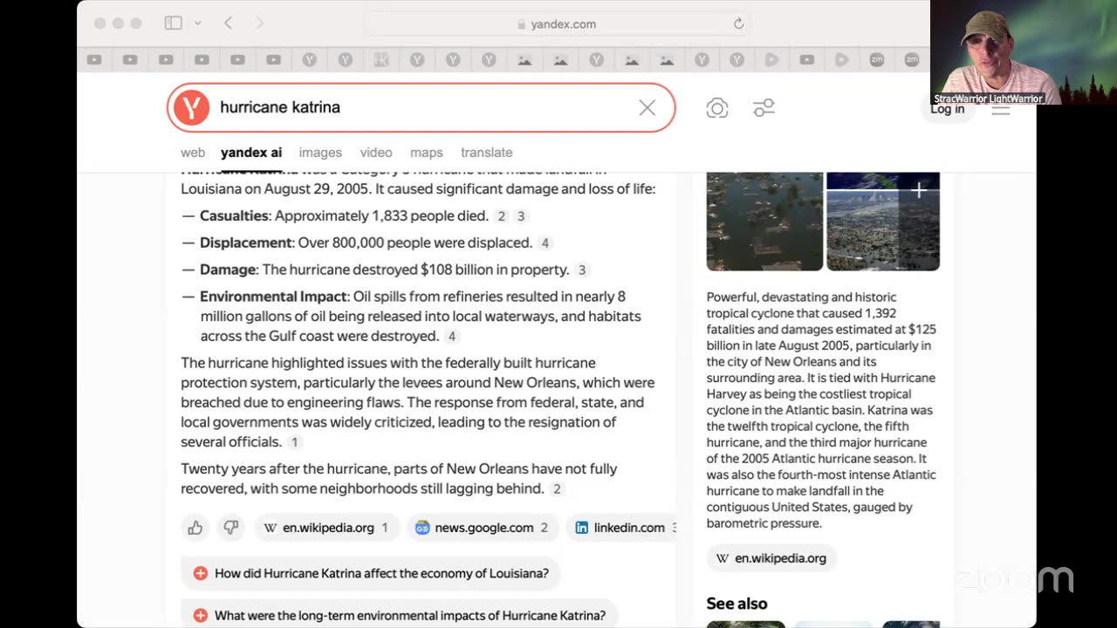The height and width of the screenshot is (628, 1117).
Task: Open camera image search
Action: [717, 108]
